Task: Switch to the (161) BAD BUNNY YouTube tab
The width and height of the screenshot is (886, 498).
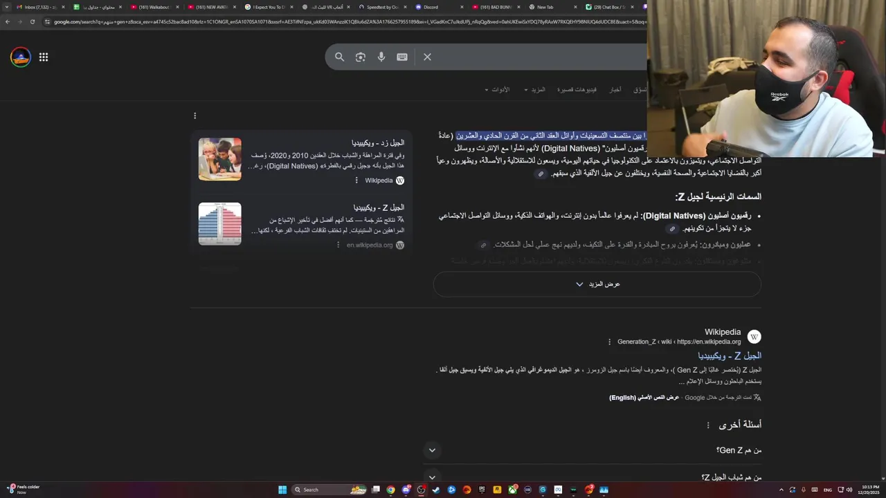Action: click(496, 7)
